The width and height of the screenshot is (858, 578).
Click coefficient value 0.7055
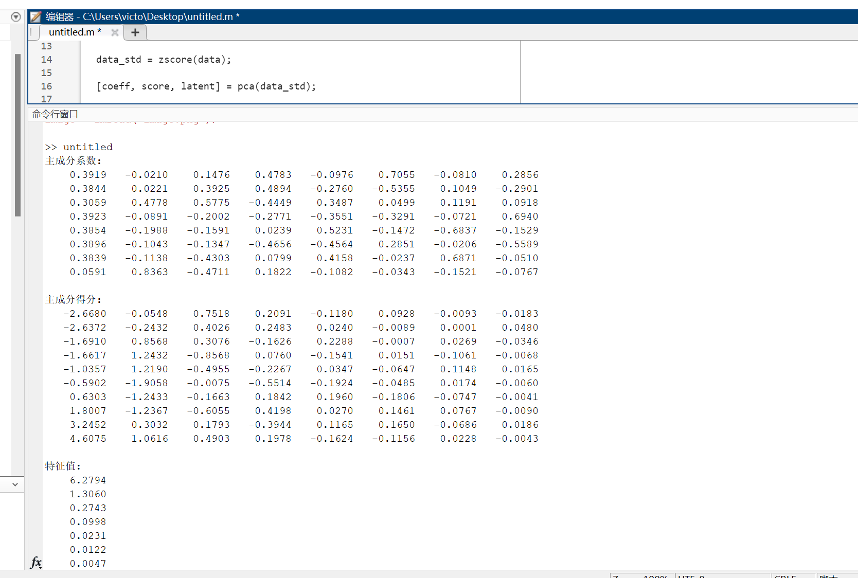[397, 175]
